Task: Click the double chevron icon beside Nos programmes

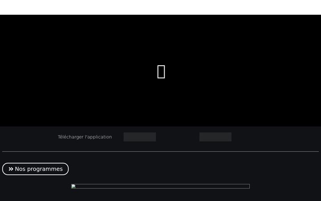Action: [11, 169]
